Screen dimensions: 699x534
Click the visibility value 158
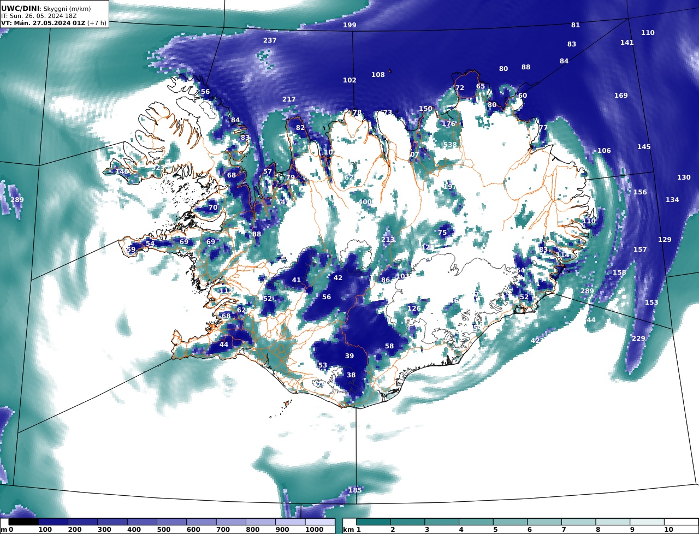pyautogui.click(x=619, y=272)
